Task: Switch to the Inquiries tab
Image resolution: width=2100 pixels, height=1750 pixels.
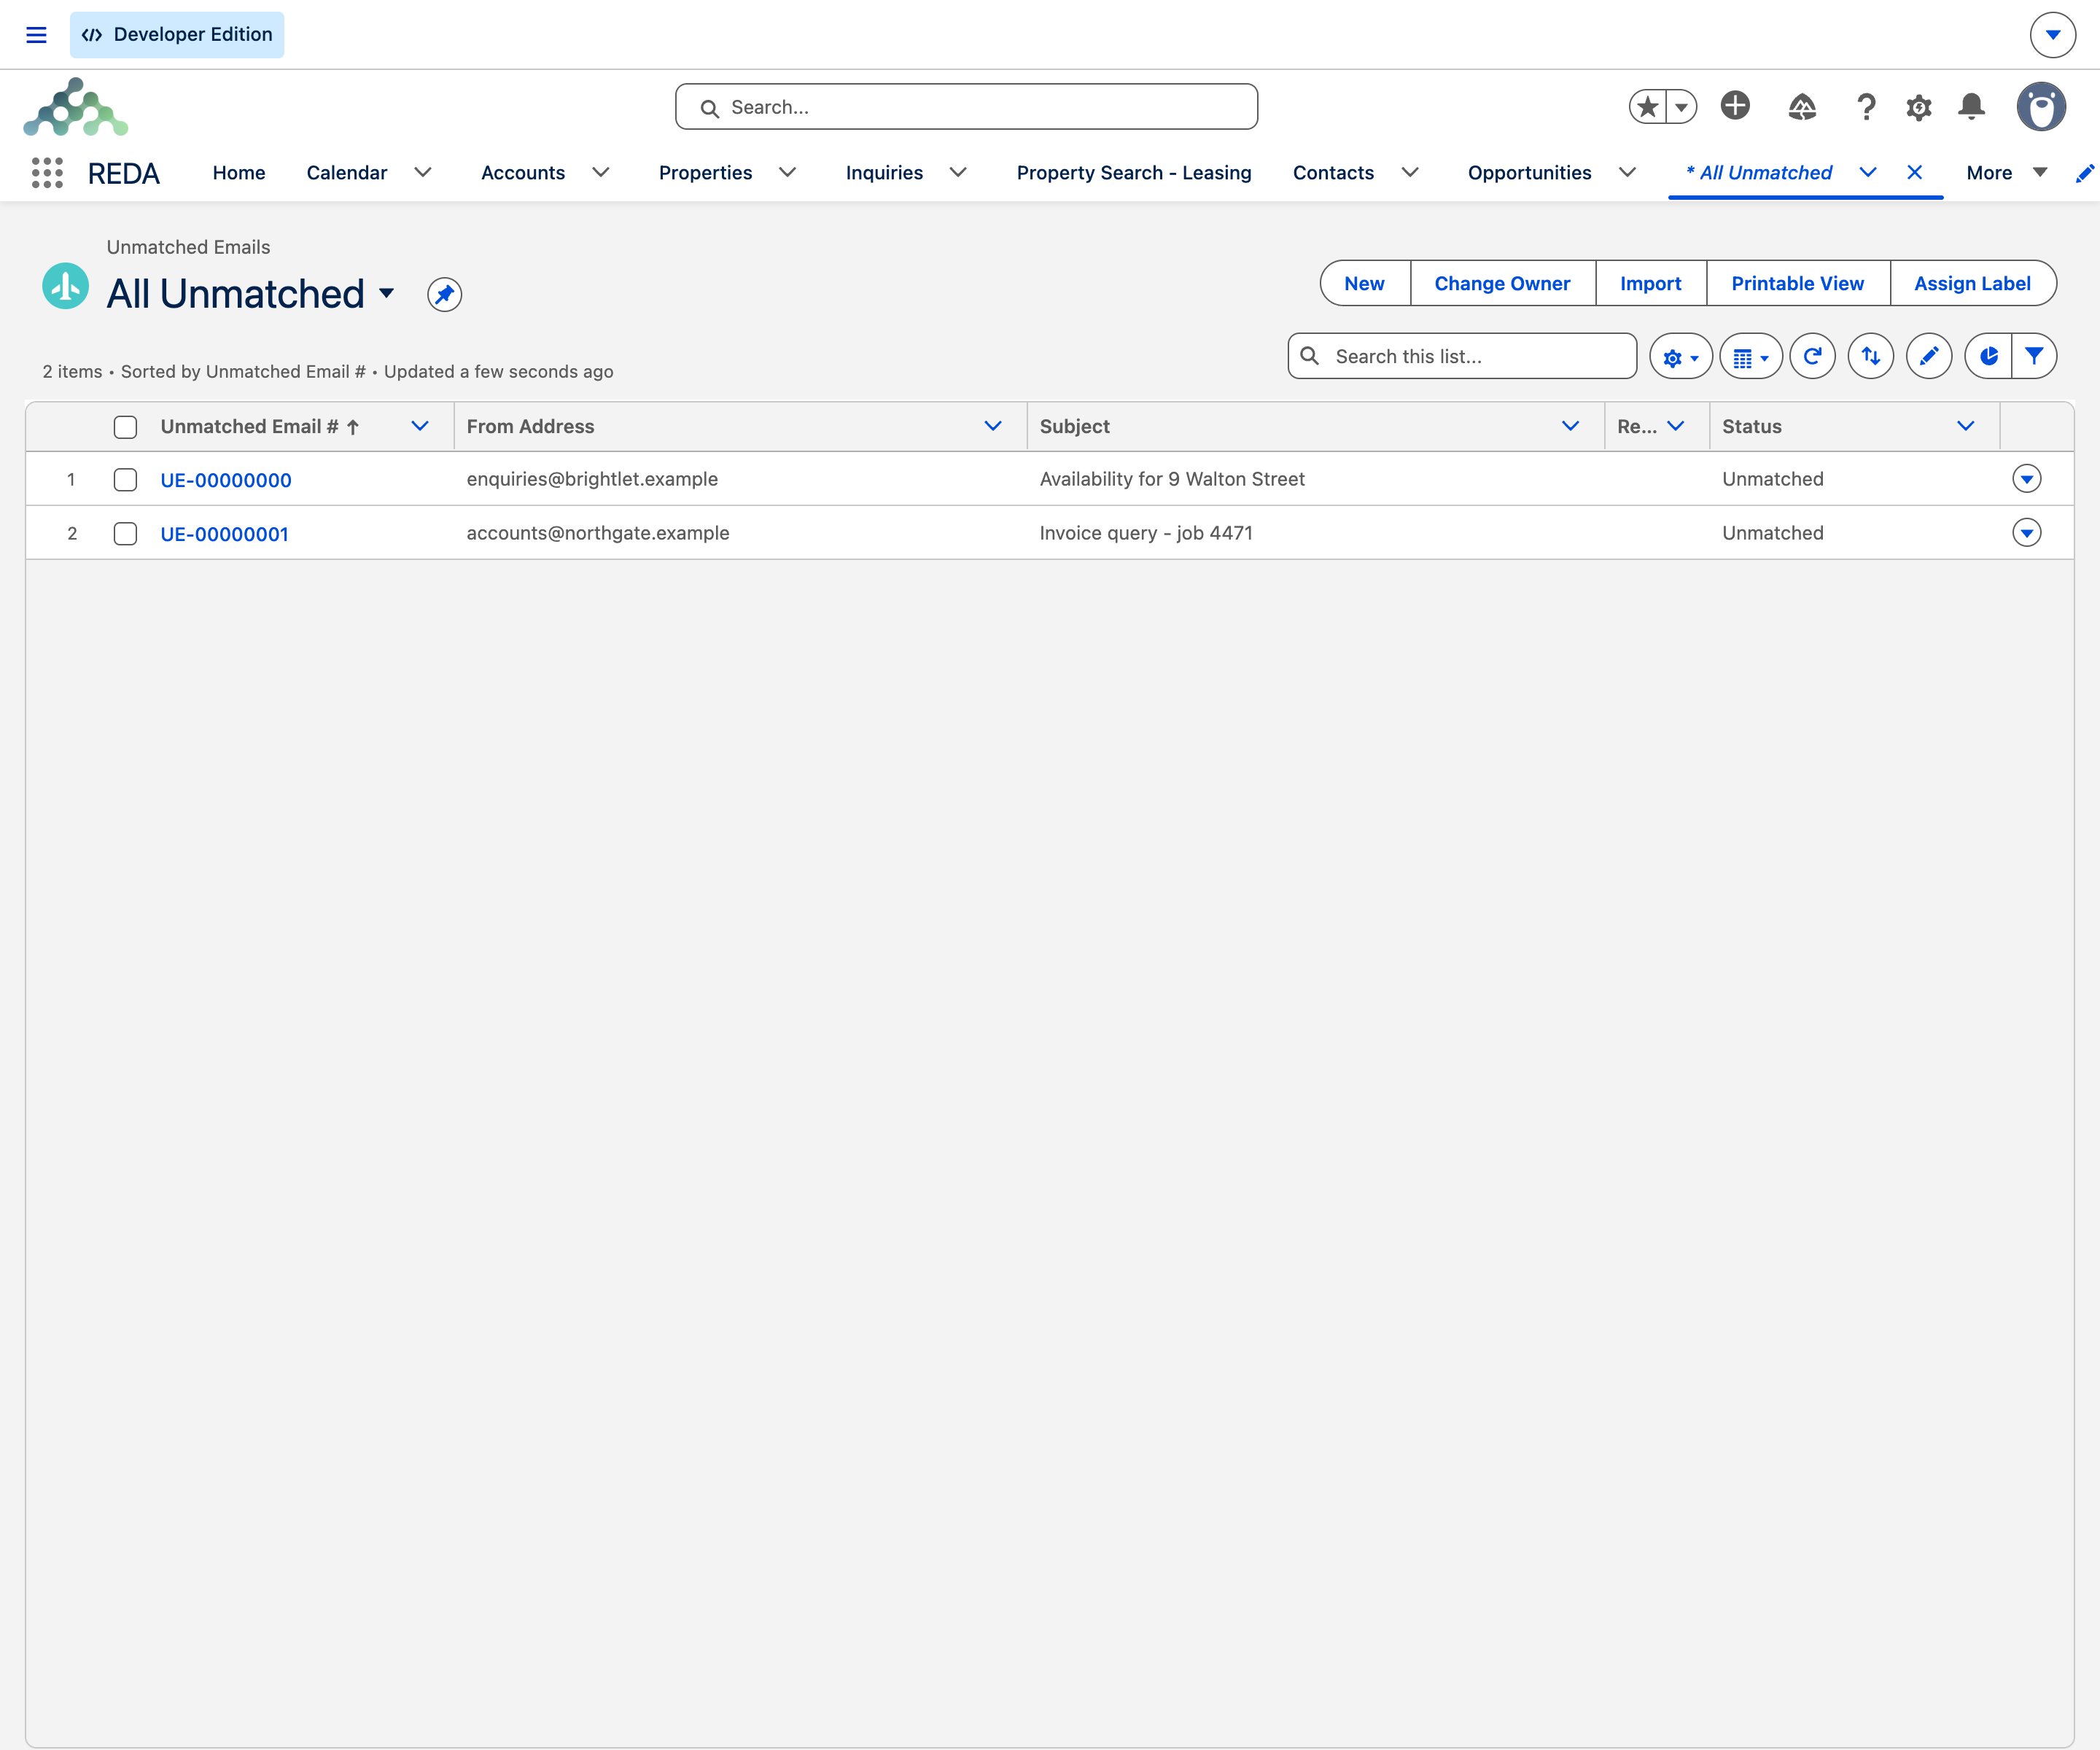Action: 884,173
